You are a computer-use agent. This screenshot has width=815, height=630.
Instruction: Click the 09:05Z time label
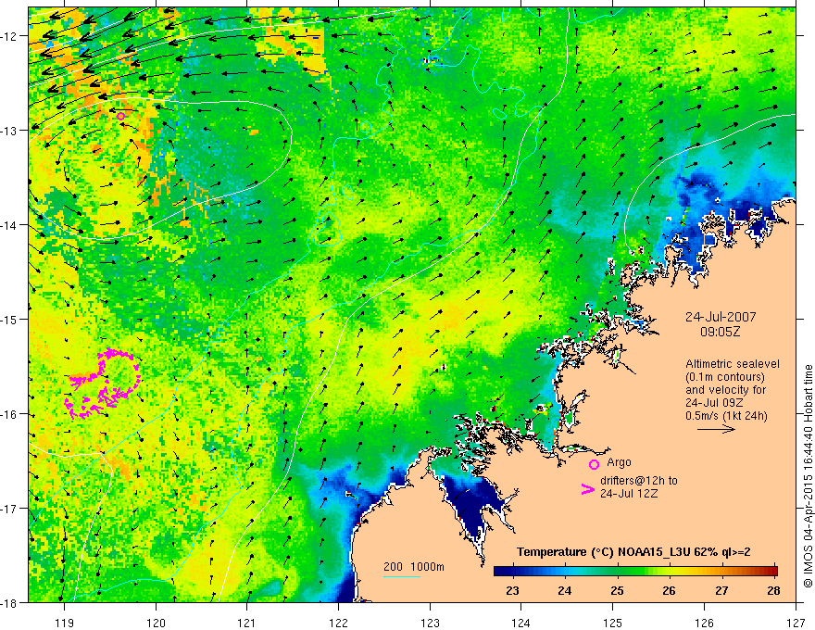tap(720, 331)
